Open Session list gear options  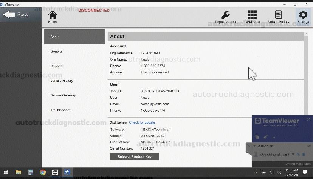309,146
